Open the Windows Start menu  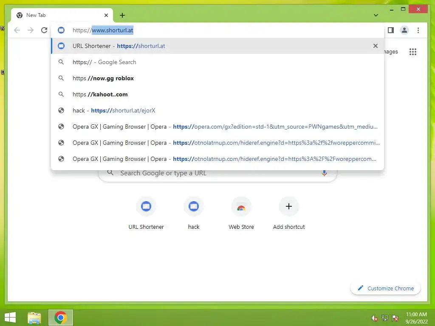tap(10, 318)
